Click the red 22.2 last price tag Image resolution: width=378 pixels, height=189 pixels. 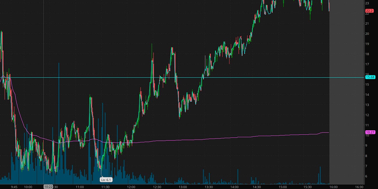(x=369, y=11)
